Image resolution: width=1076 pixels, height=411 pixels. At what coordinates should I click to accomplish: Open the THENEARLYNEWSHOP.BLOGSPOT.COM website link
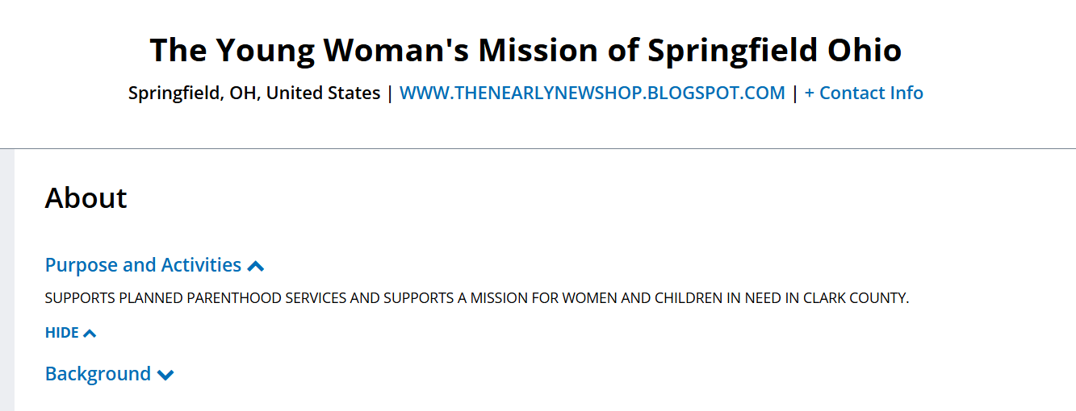[592, 93]
